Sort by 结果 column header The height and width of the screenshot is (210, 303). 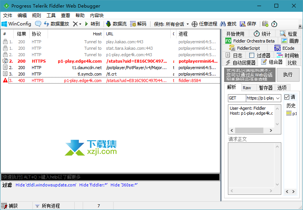pyautogui.click(x=21, y=34)
